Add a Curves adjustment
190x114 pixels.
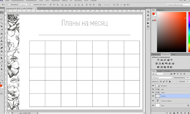click(x=165, y=60)
